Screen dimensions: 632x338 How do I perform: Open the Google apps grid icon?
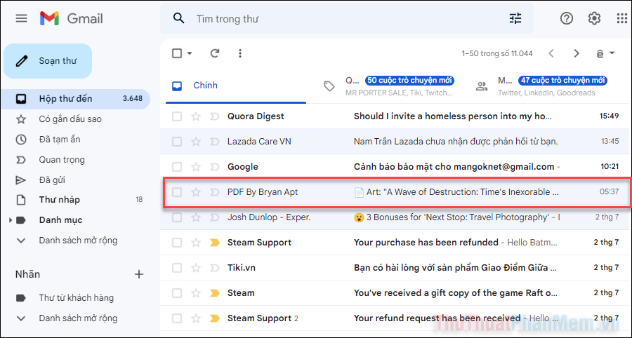click(x=623, y=18)
